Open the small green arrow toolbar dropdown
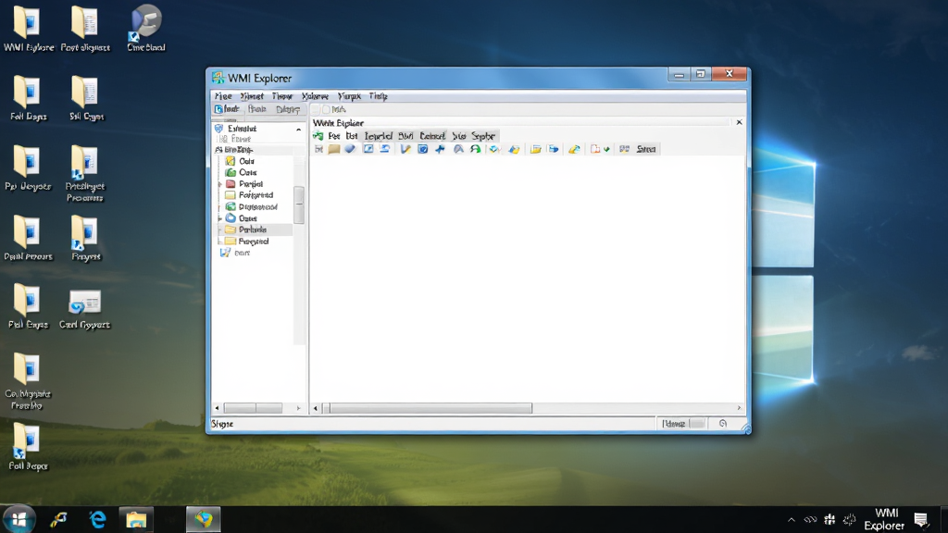The height and width of the screenshot is (533, 948). pyautogui.click(x=606, y=149)
